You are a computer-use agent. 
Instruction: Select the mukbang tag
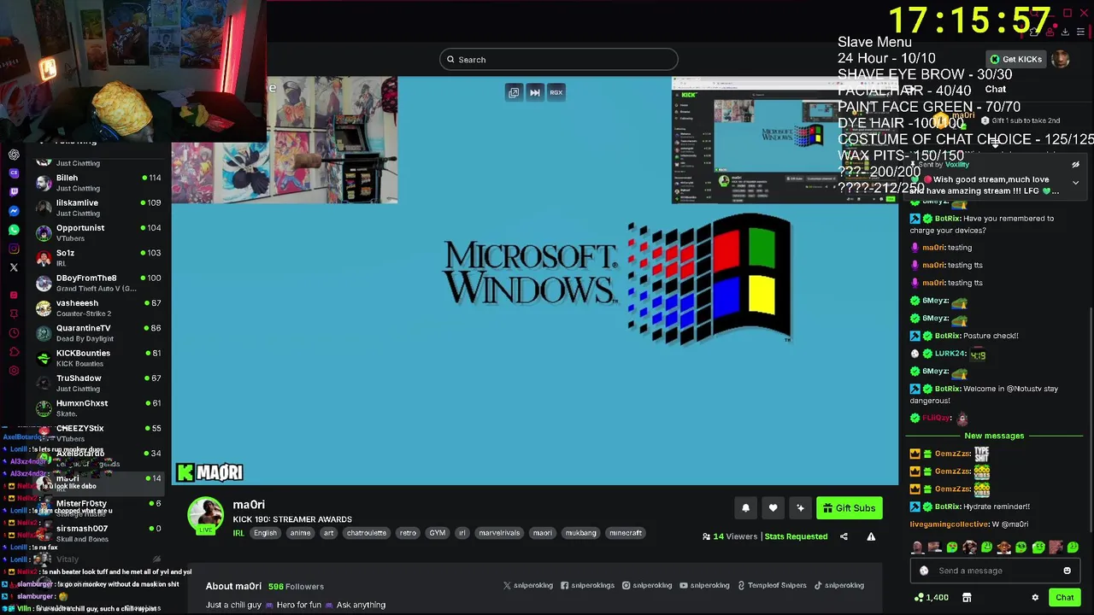(580, 533)
